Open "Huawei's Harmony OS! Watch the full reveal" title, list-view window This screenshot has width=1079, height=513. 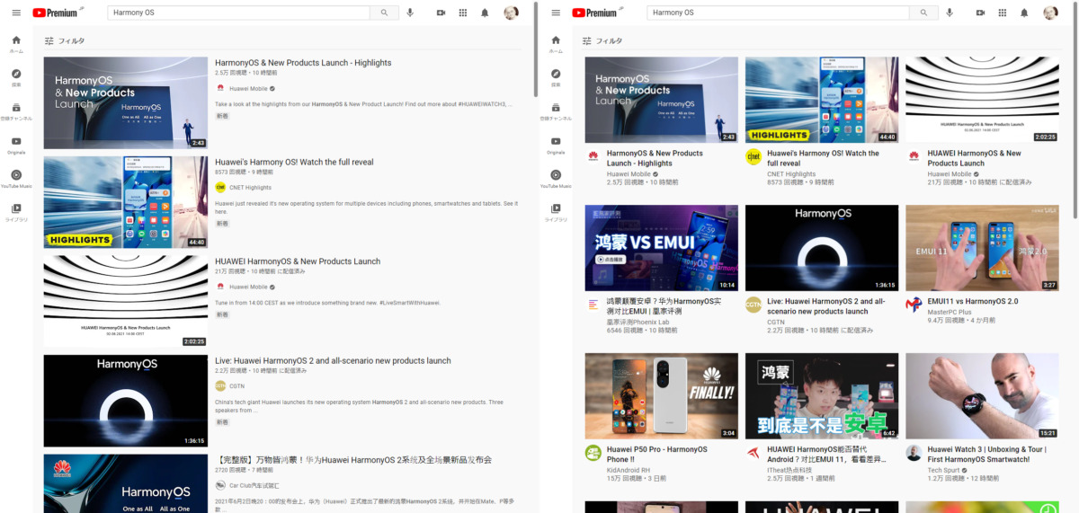point(294,162)
